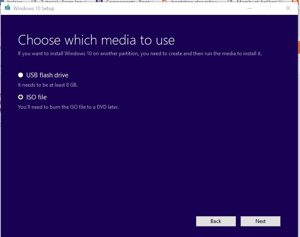Go Back to the previous step

[216, 221]
